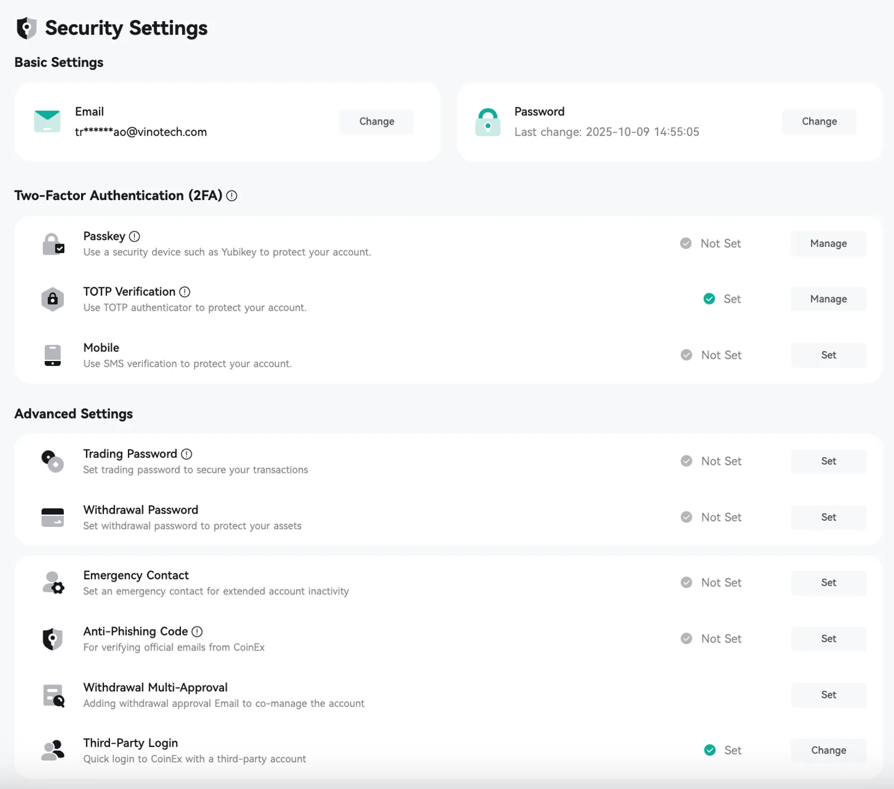Click 'Use SMS verification to protect your account.'

[187, 364]
